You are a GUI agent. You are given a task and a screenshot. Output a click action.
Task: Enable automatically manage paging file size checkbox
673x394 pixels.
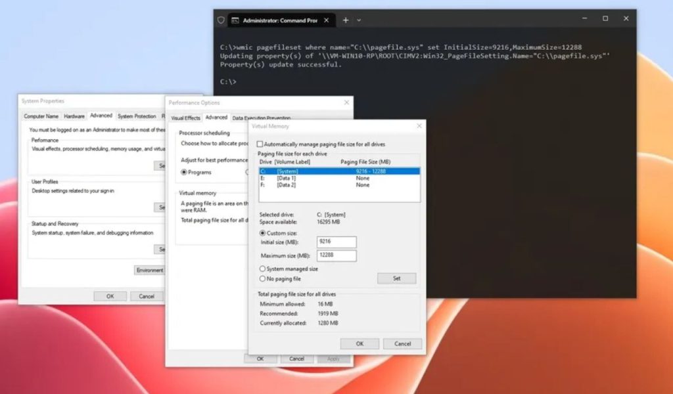tap(260, 144)
